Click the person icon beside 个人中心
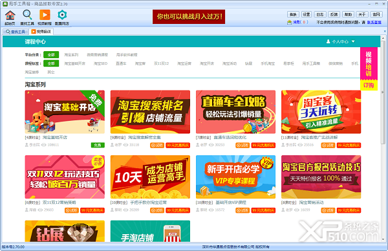Screen dimensions: 388x251 [x=328, y=41]
